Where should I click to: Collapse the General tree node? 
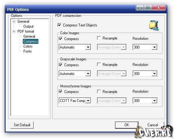[x=14, y=21]
